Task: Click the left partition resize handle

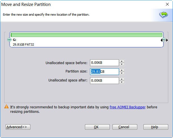Action: (9, 40)
